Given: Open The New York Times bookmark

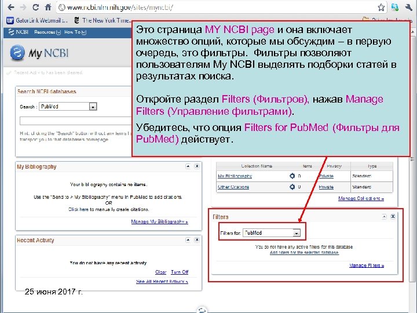Looking at the screenshot, I should point(103,20).
